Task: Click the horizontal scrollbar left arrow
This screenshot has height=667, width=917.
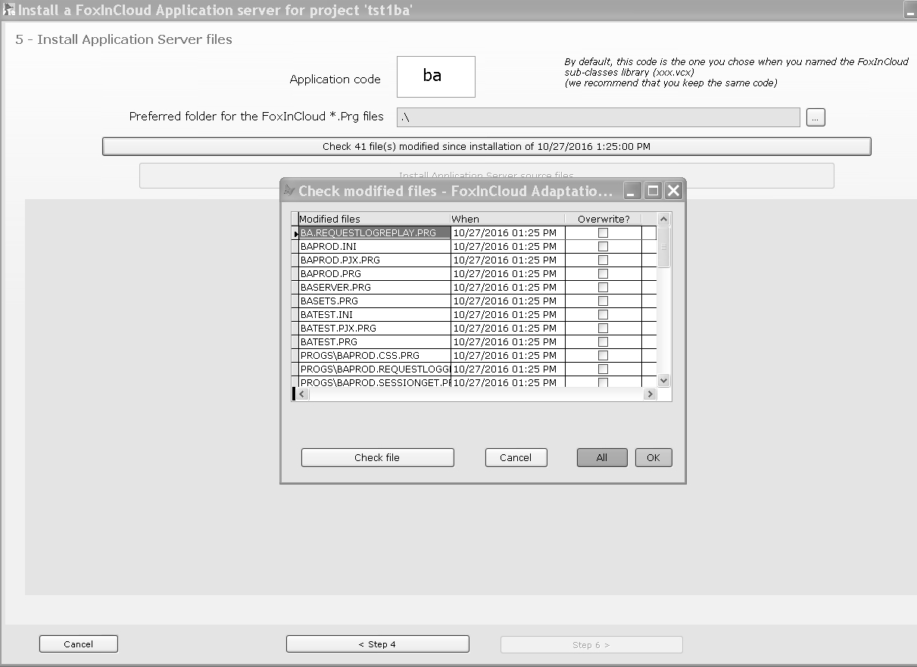Action: click(301, 394)
